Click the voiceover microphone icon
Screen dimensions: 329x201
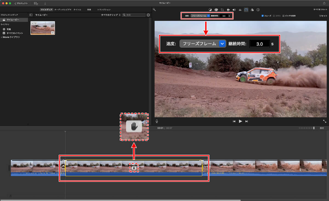click(157, 121)
